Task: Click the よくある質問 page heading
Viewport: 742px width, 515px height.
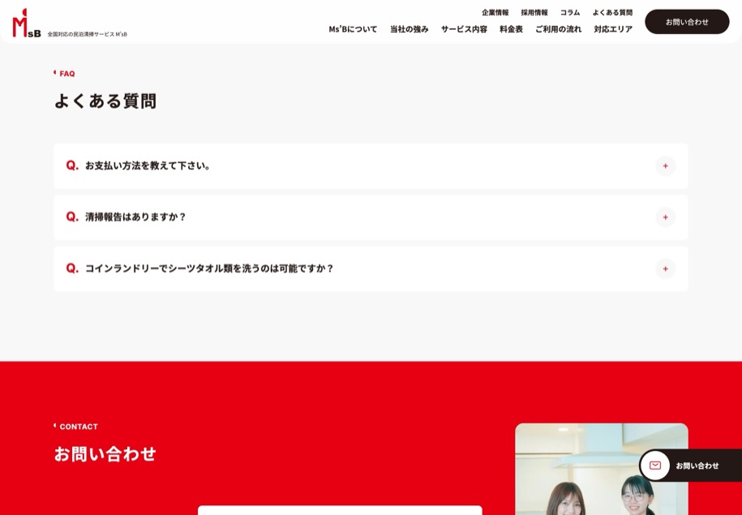Action: (105, 101)
